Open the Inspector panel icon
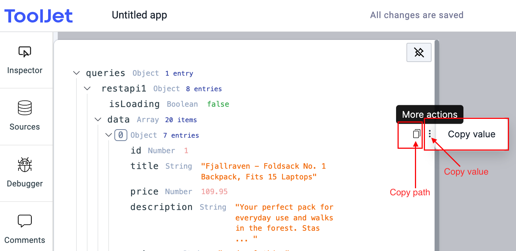The height and width of the screenshot is (251, 516). tap(25, 52)
